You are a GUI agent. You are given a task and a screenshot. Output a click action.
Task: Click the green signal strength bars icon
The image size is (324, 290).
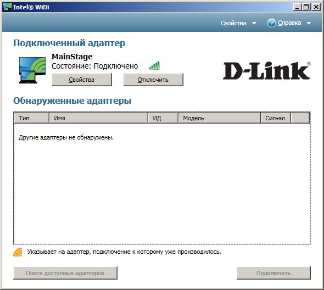tap(154, 66)
